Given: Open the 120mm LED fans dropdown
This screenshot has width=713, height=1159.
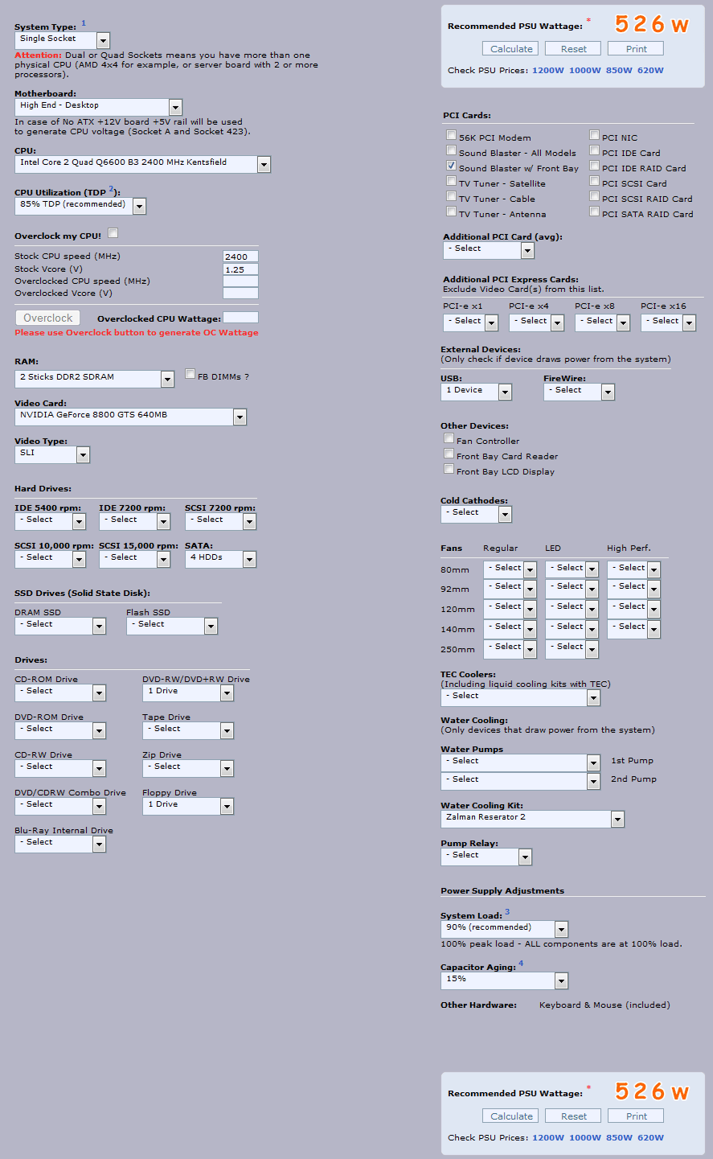Looking at the screenshot, I should click(572, 608).
